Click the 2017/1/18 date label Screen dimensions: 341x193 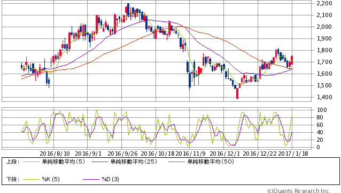coord(293,154)
